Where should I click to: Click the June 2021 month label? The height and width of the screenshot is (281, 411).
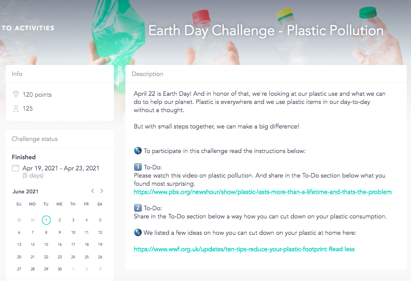(x=26, y=192)
